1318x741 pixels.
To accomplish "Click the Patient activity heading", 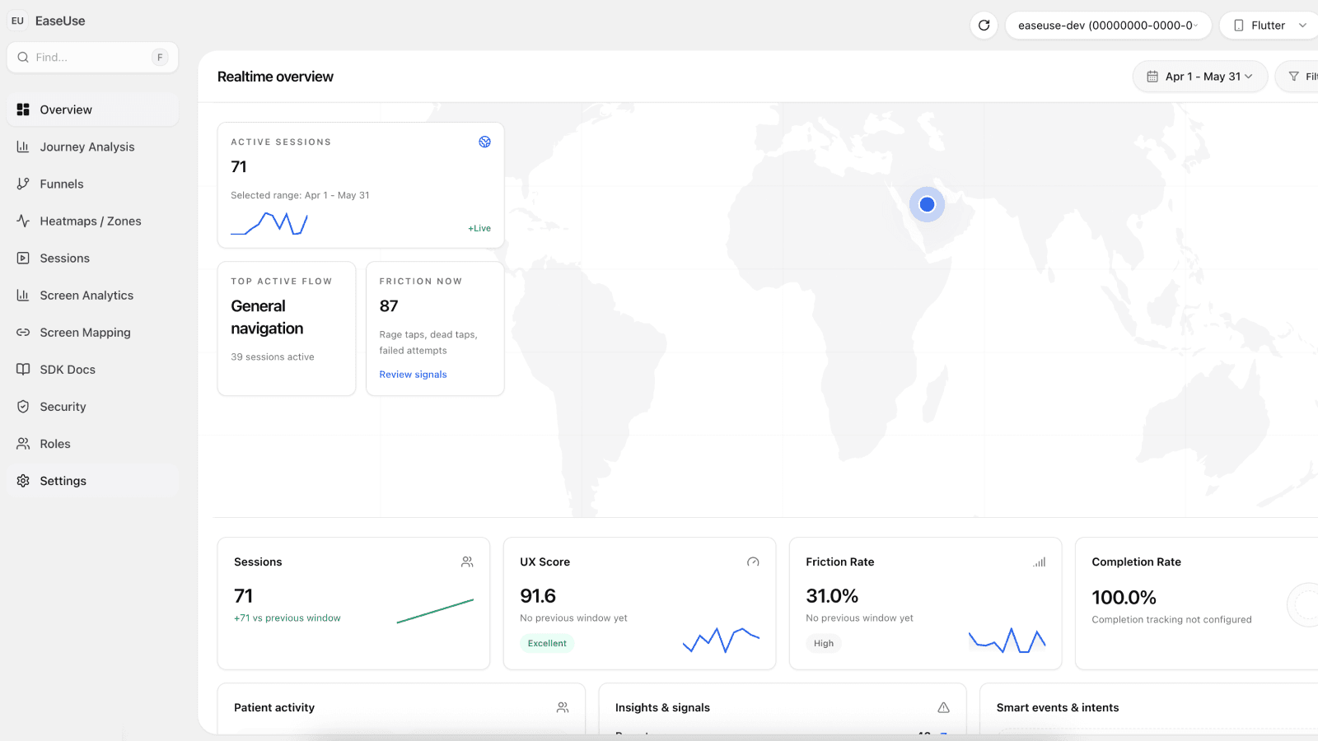I will 274,707.
